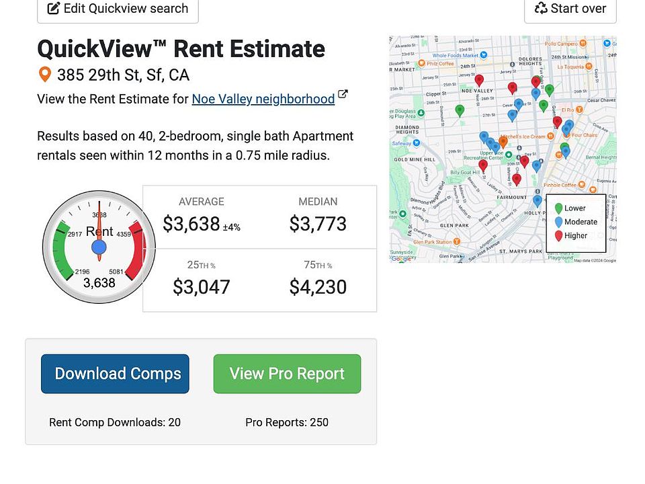Screen dimensions: 645x484
Task: Click the green low-rent arc on the gauge
Action: (62, 249)
